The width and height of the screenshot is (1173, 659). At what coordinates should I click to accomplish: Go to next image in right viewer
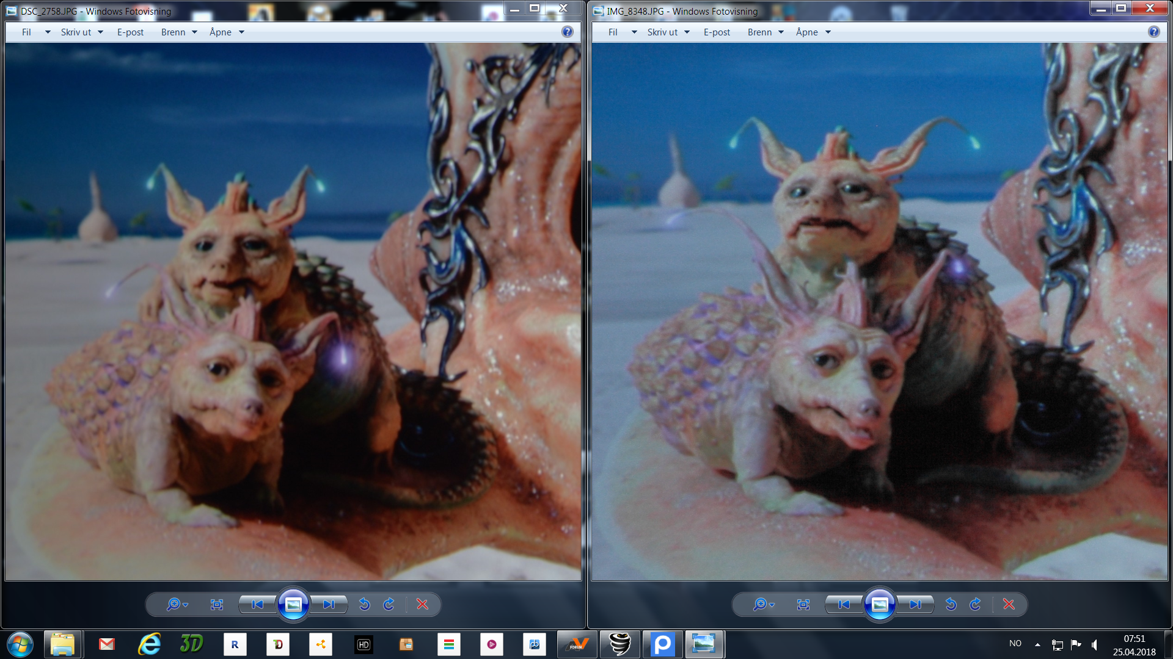click(915, 604)
